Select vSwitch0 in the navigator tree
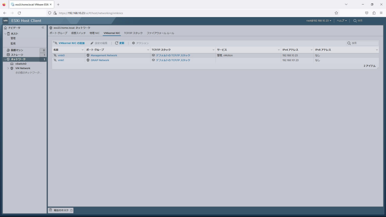386x217 pixels. [21, 64]
